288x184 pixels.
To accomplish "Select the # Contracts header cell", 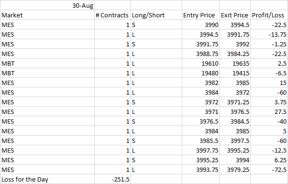I will [113, 15].
